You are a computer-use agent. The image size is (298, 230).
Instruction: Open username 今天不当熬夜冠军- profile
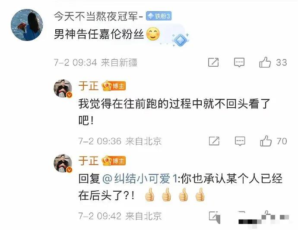coord(98,16)
